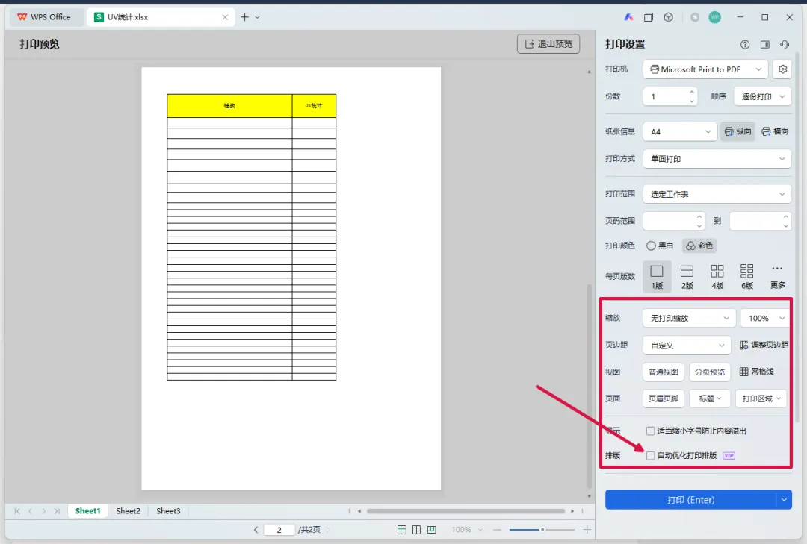Open the 无打印缩放 scaling dropdown

tap(690, 319)
